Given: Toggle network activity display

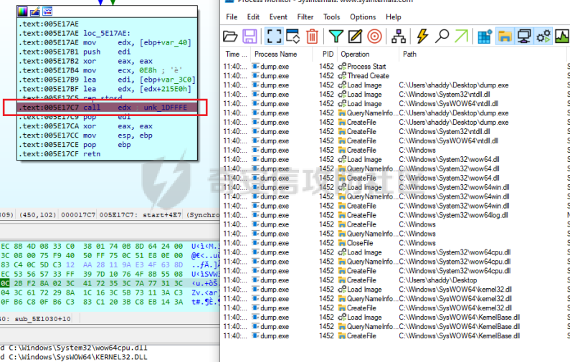Looking at the screenshot, I should (524, 37).
